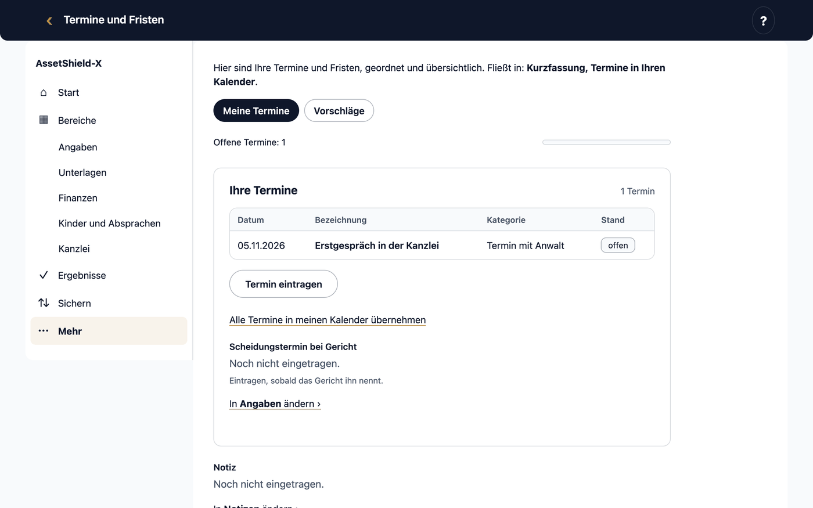
Task: Select Kanzlei in the sidebar
Action: click(74, 249)
